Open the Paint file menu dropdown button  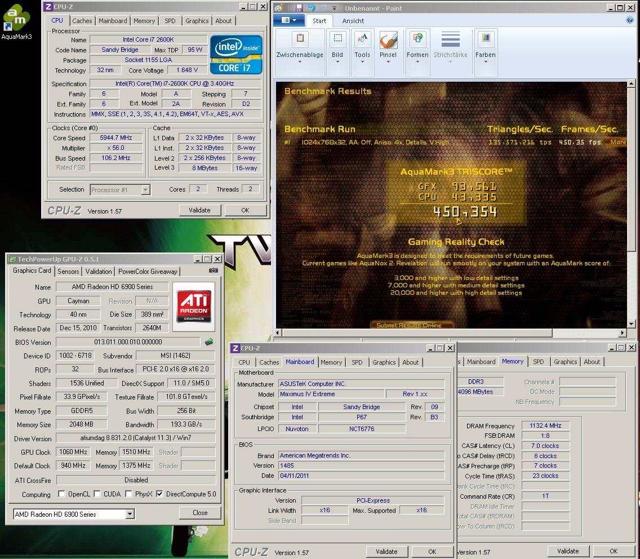(x=290, y=20)
